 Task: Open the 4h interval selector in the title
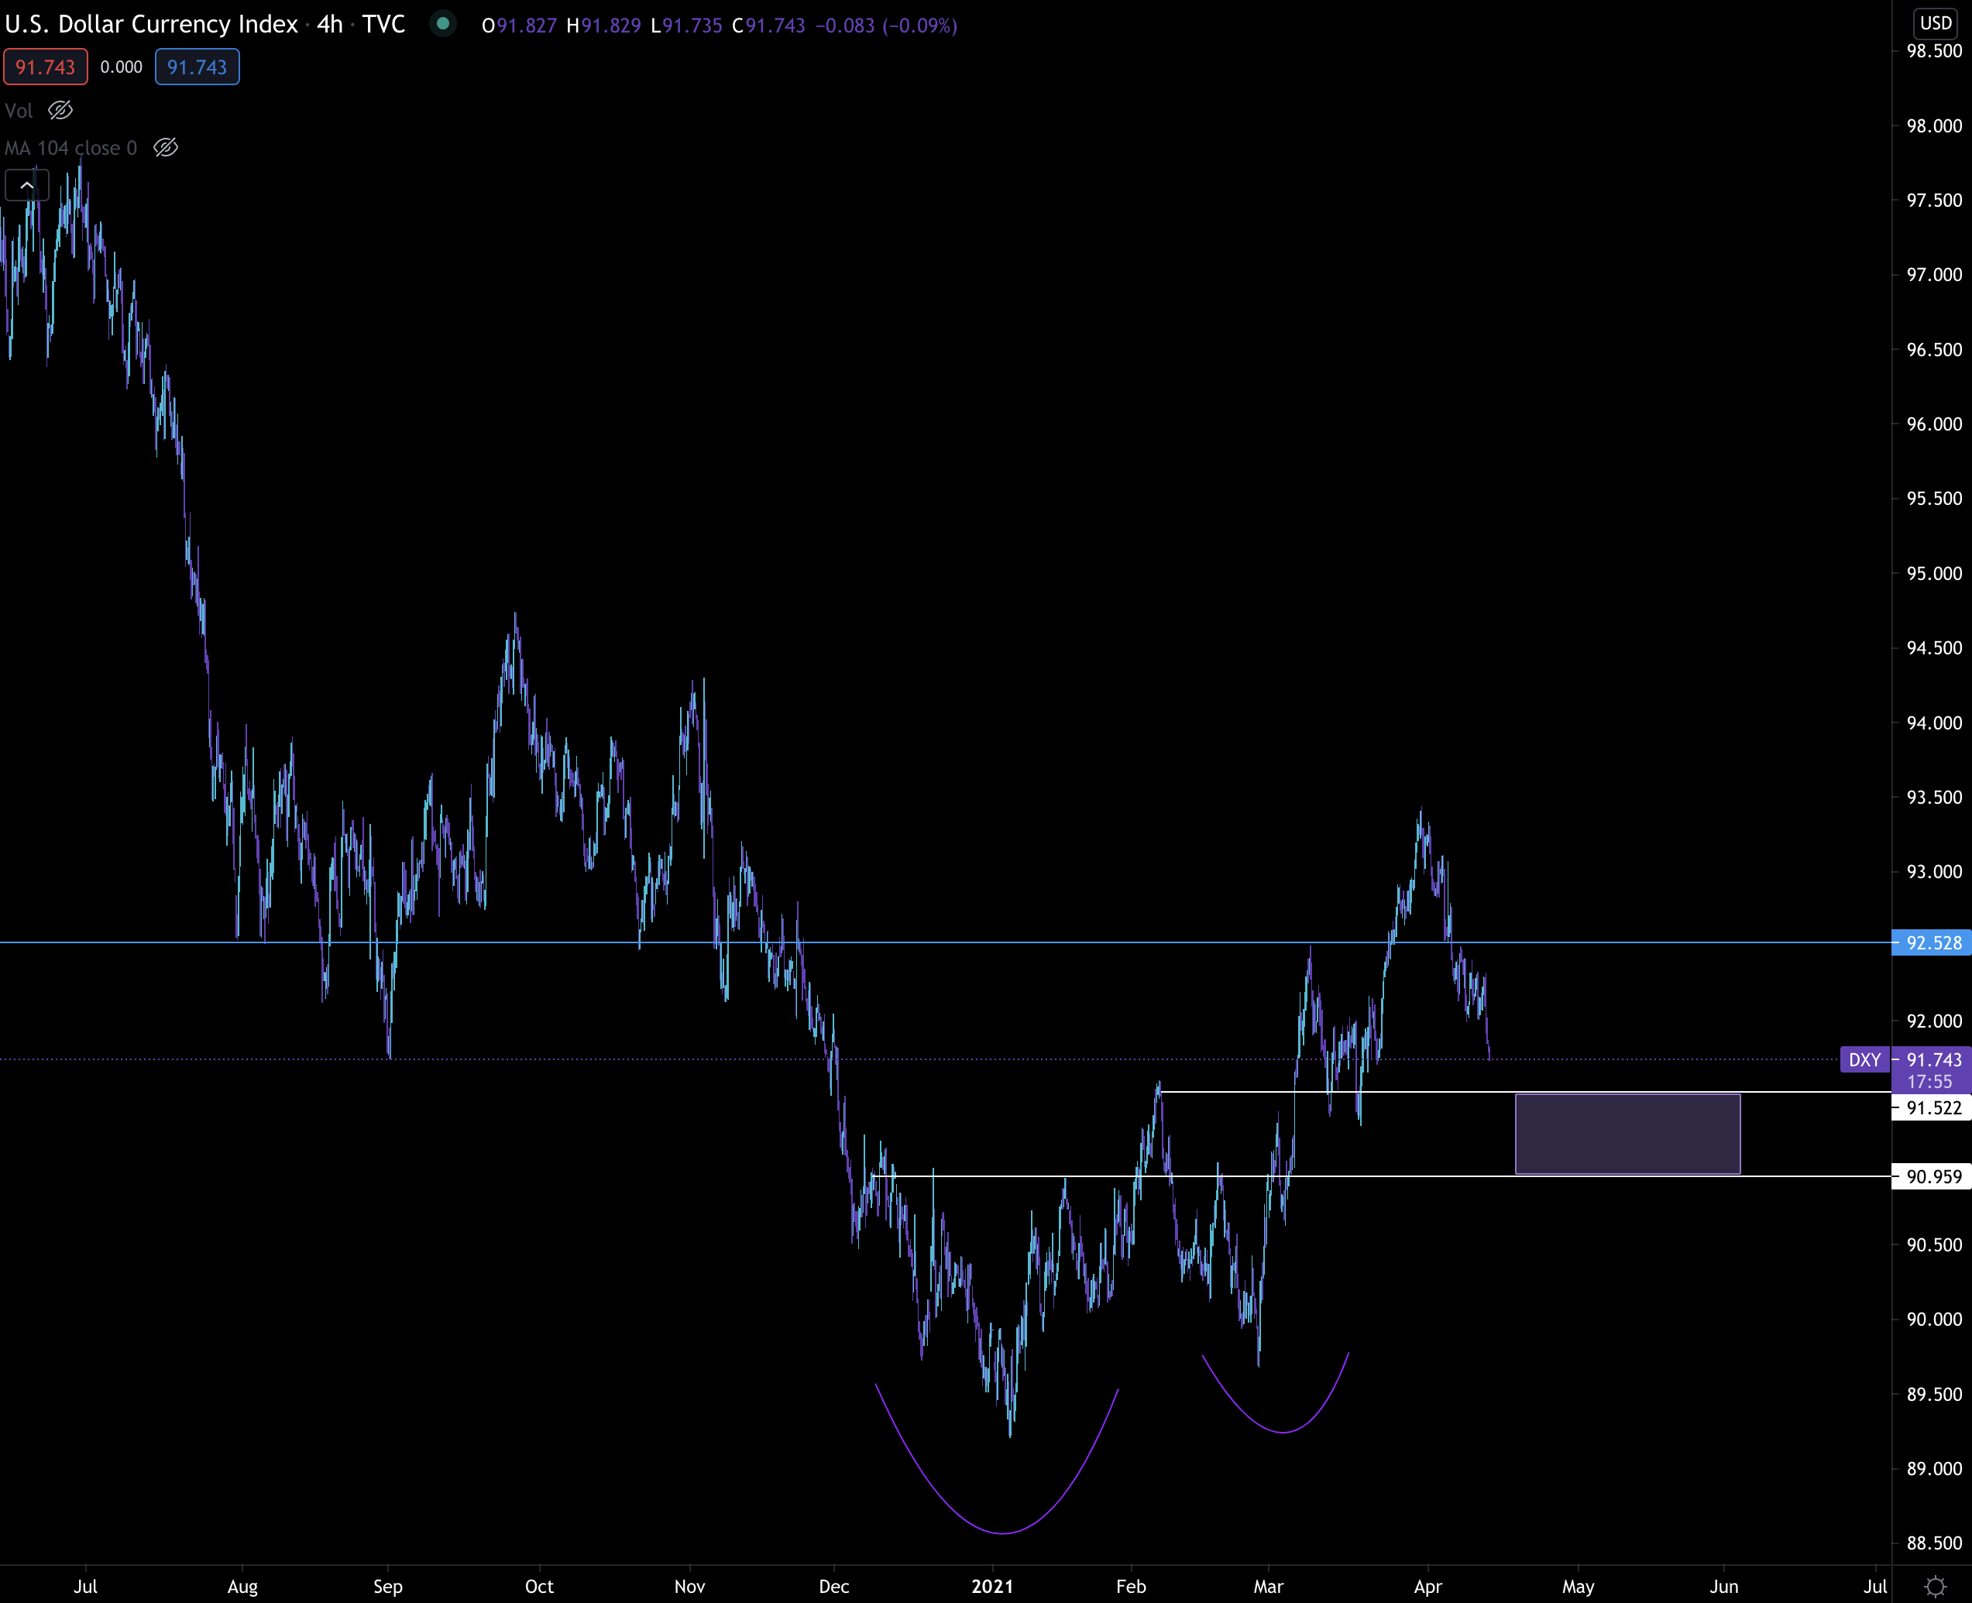(330, 24)
